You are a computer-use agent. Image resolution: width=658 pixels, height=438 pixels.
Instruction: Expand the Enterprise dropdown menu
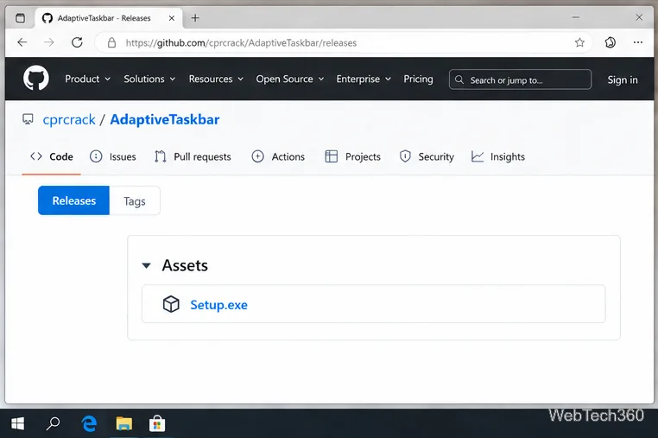pos(364,79)
